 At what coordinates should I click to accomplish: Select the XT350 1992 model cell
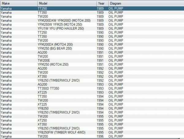point(42,76)
